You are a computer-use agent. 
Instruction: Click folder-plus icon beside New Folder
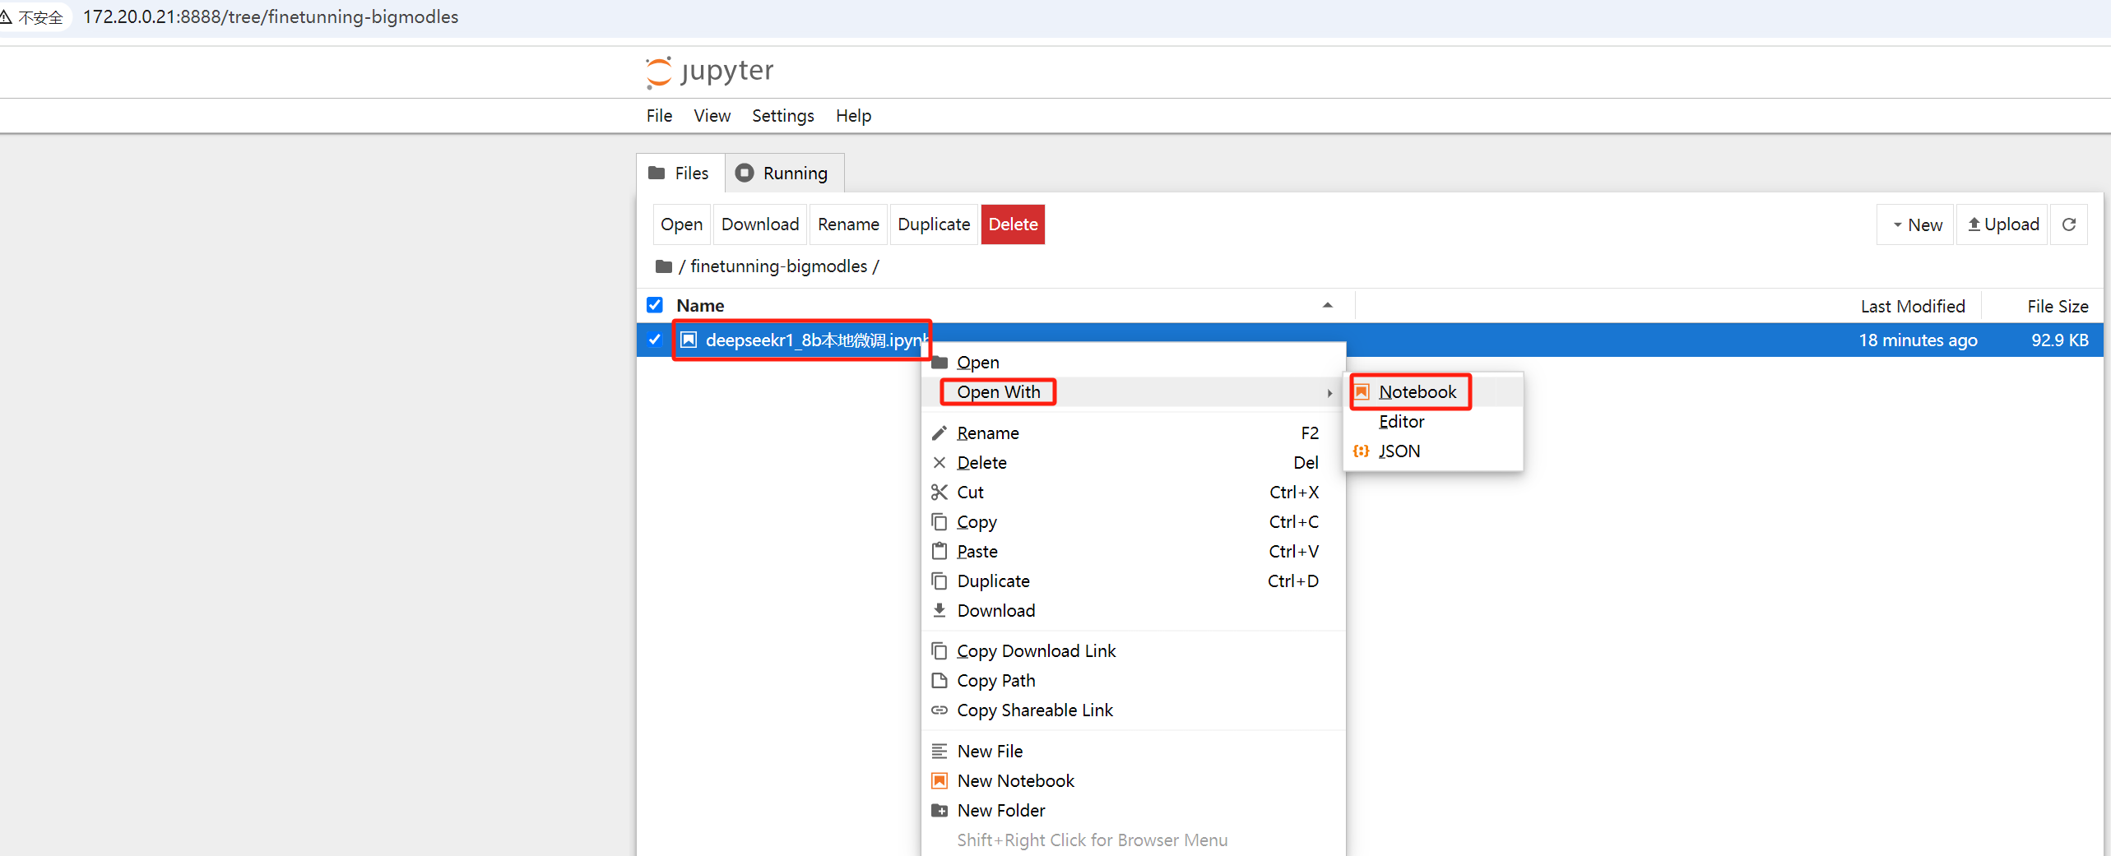[939, 811]
